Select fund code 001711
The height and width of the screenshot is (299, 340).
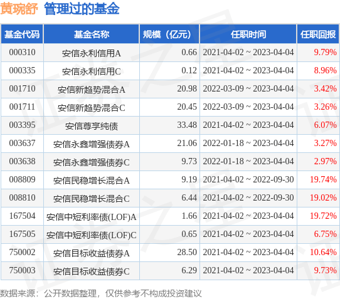click(x=22, y=107)
